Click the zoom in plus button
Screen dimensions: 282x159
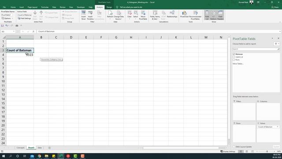point(275,151)
